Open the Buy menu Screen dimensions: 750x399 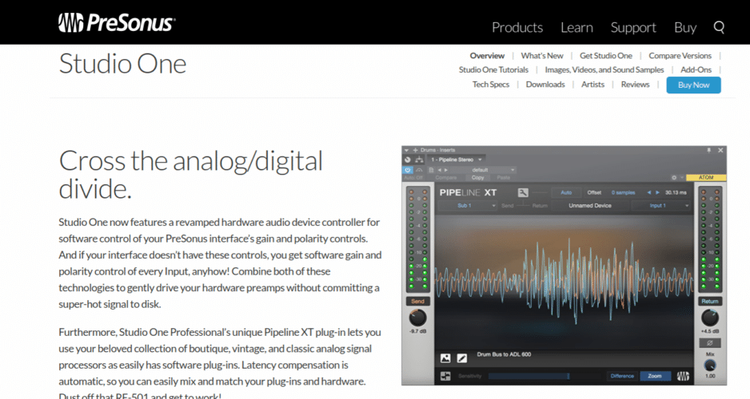pyautogui.click(x=685, y=28)
